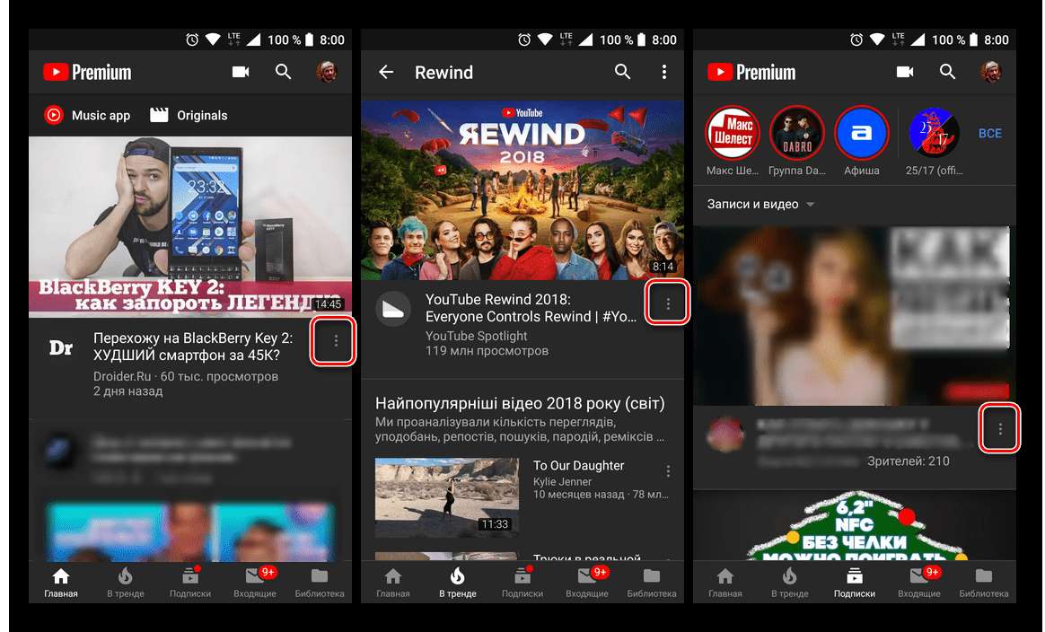Tap the battery indicator in the middle status bar
This screenshot has width=1045, height=632.
pyautogui.click(x=641, y=39)
